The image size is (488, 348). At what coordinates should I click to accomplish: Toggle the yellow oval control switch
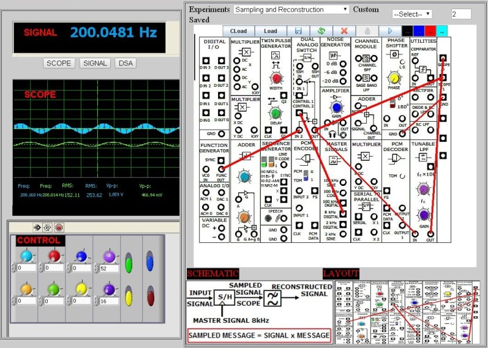[129, 297]
